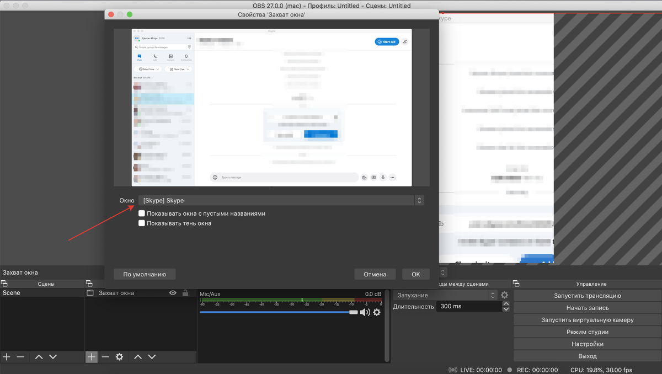Click Запустить трансляцию button
The height and width of the screenshot is (374, 662).
tap(588, 296)
